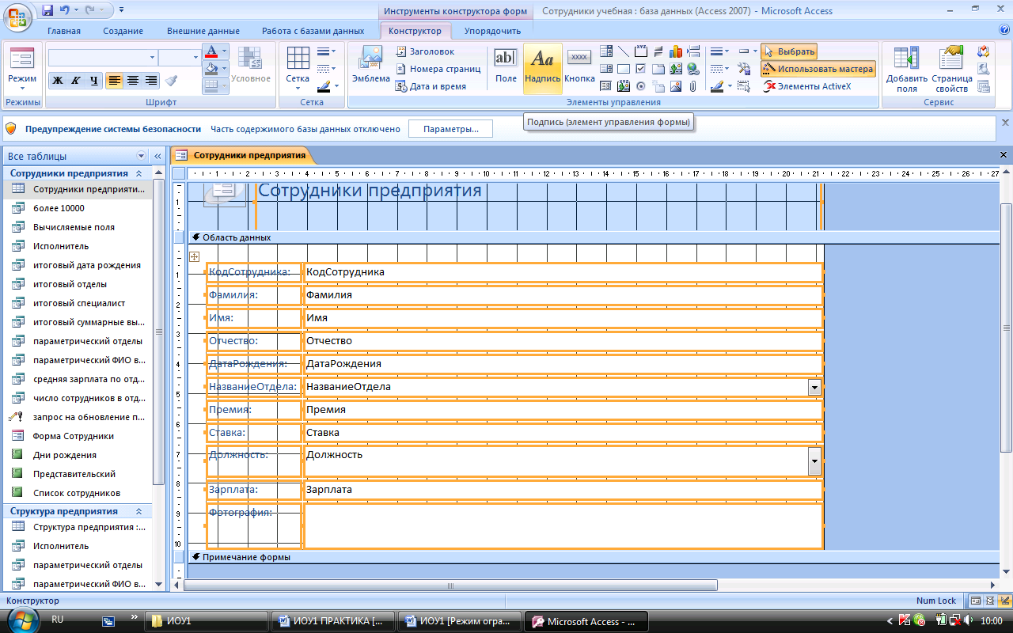This screenshot has width=1013, height=633.
Task: Select the Subform/Subreport control tool
Action: click(x=606, y=86)
